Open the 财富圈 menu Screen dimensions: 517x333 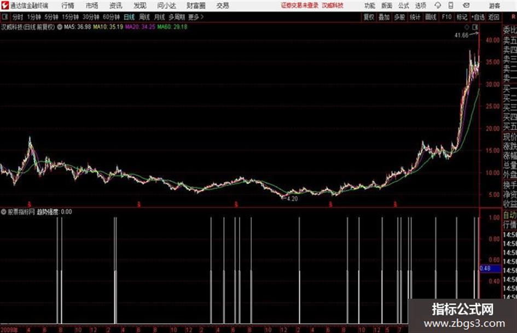[196, 5]
